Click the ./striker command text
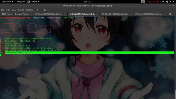The height and width of the screenshot is (99, 176). click(x=68, y=18)
